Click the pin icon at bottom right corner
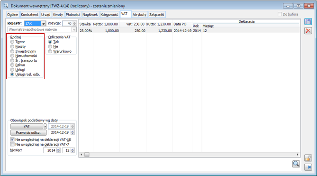The image size is (317, 176). point(308,167)
